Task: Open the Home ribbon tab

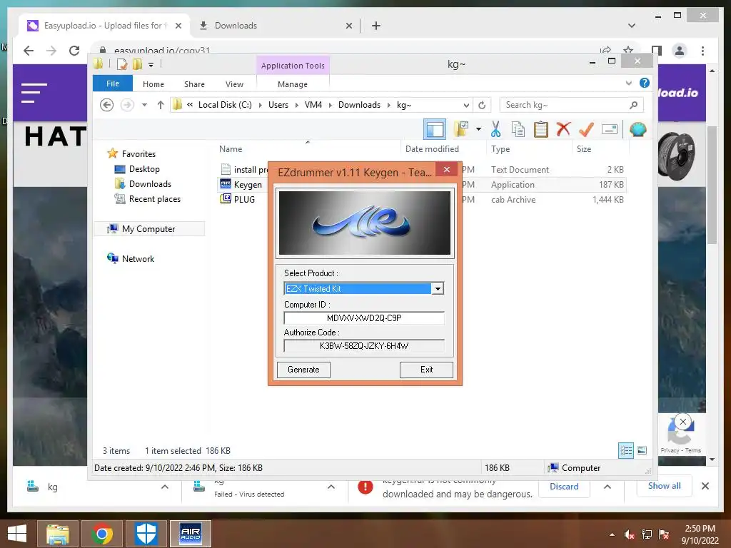Action: 153,84
